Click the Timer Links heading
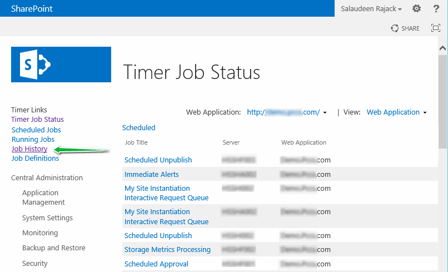This screenshot has width=448, height=272. tap(29, 110)
